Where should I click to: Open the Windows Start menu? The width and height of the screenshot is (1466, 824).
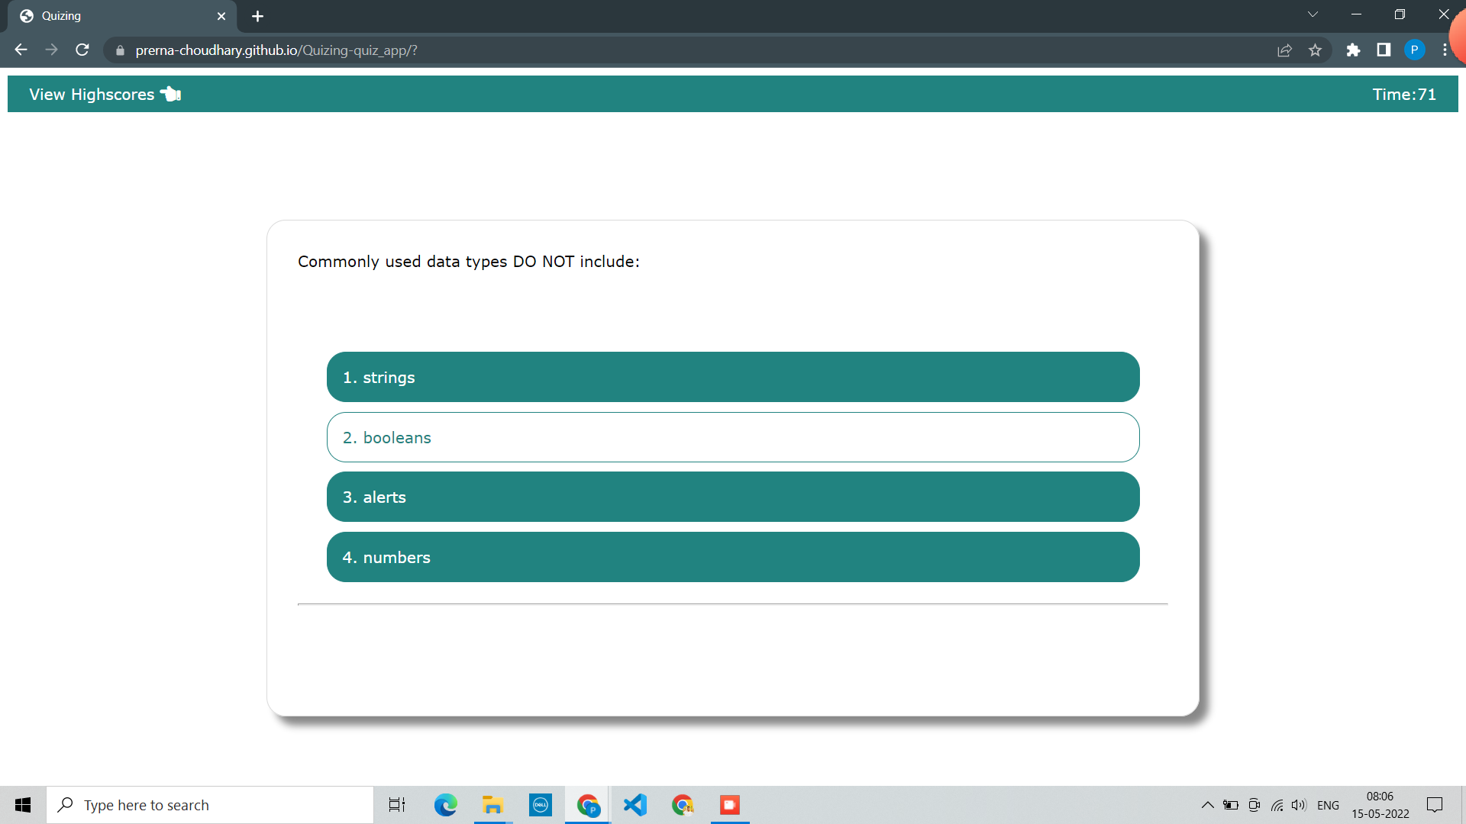click(23, 805)
